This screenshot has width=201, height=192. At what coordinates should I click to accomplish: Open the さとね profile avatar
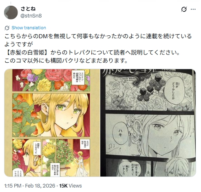click(11, 12)
